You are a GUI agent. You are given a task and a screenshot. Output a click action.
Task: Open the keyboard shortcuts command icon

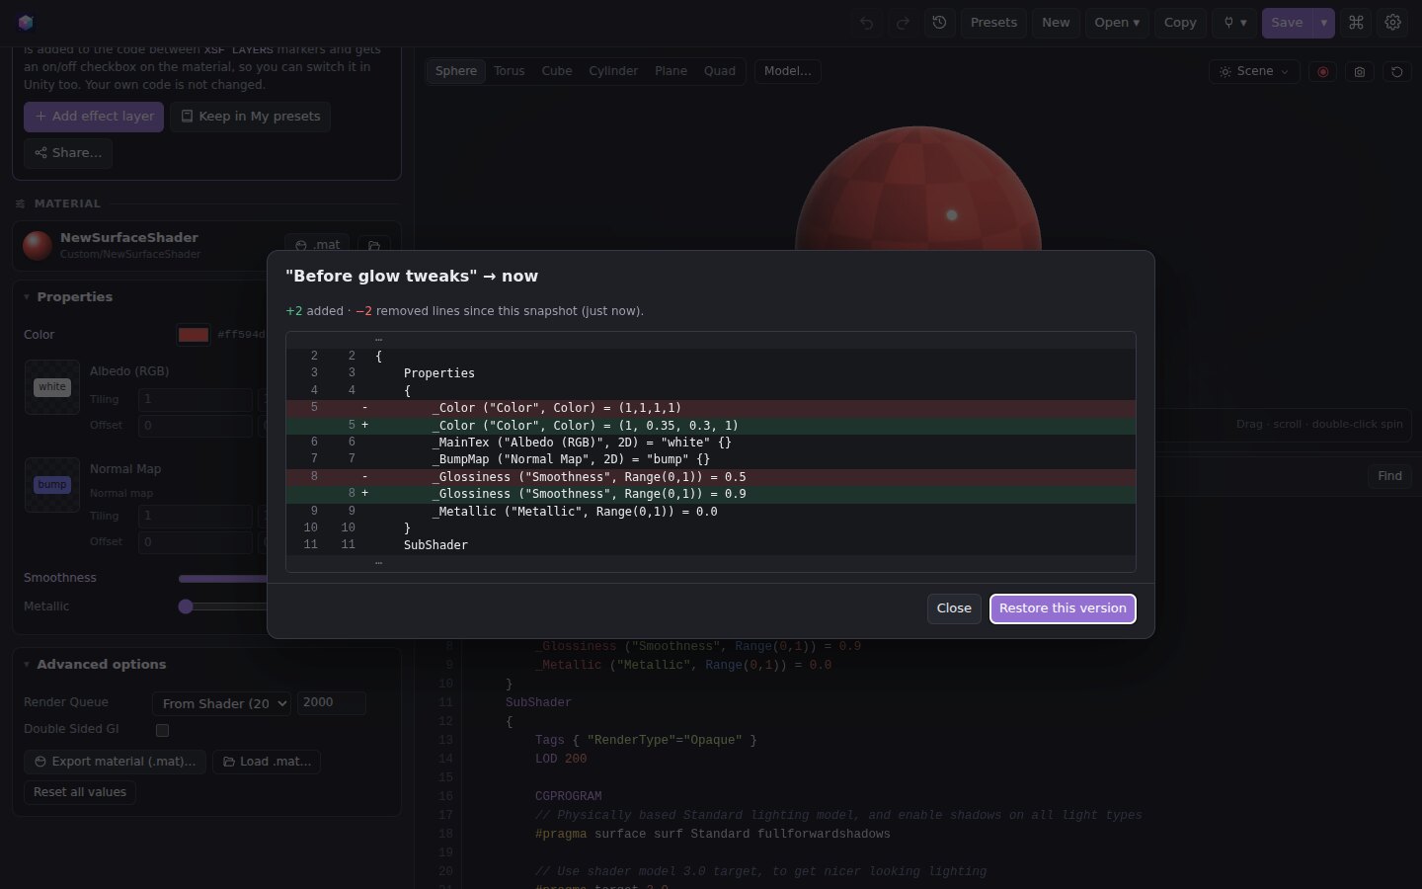click(1356, 23)
